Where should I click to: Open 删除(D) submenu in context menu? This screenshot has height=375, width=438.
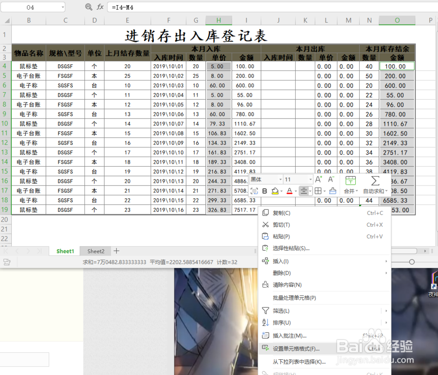click(324, 273)
